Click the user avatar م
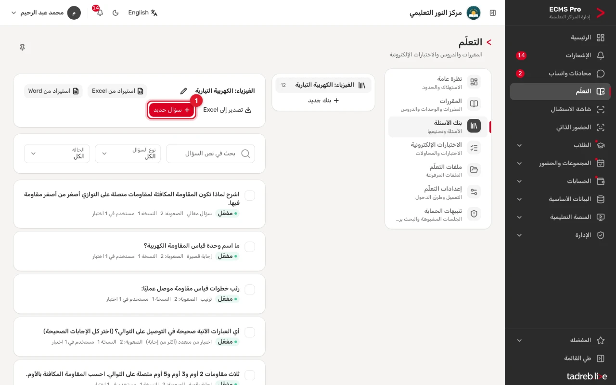The width and height of the screenshot is (616, 385). click(74, 13)
